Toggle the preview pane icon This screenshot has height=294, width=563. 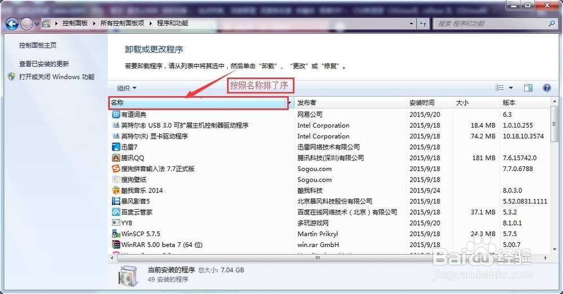pyautogui.click(x=528, y=88)
